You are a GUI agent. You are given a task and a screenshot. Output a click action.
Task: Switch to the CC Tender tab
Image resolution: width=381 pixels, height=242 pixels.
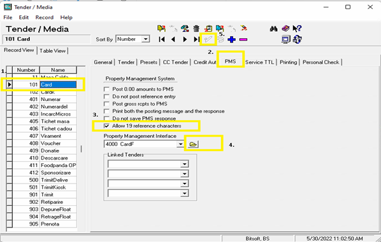(175, 62)
